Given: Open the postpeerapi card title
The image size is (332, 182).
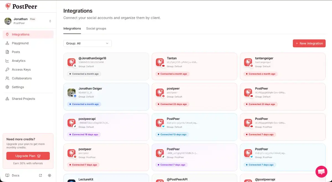Looking at the screenshot, I should coord(87,119).
